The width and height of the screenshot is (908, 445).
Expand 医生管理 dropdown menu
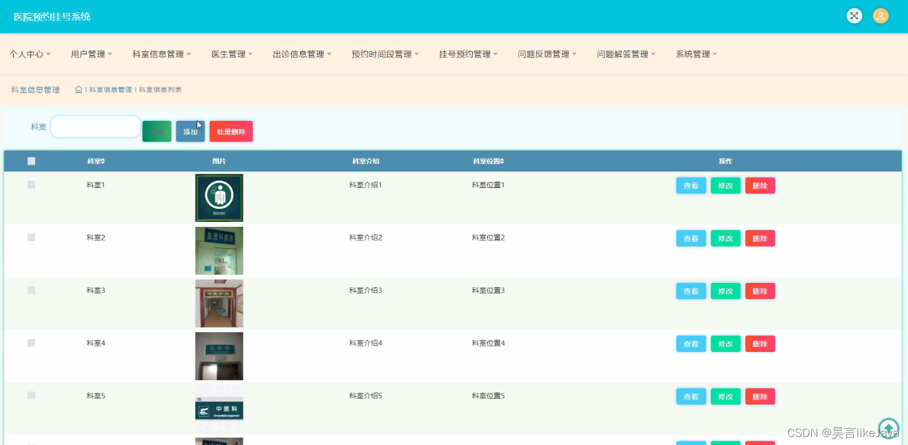point(232,54)
